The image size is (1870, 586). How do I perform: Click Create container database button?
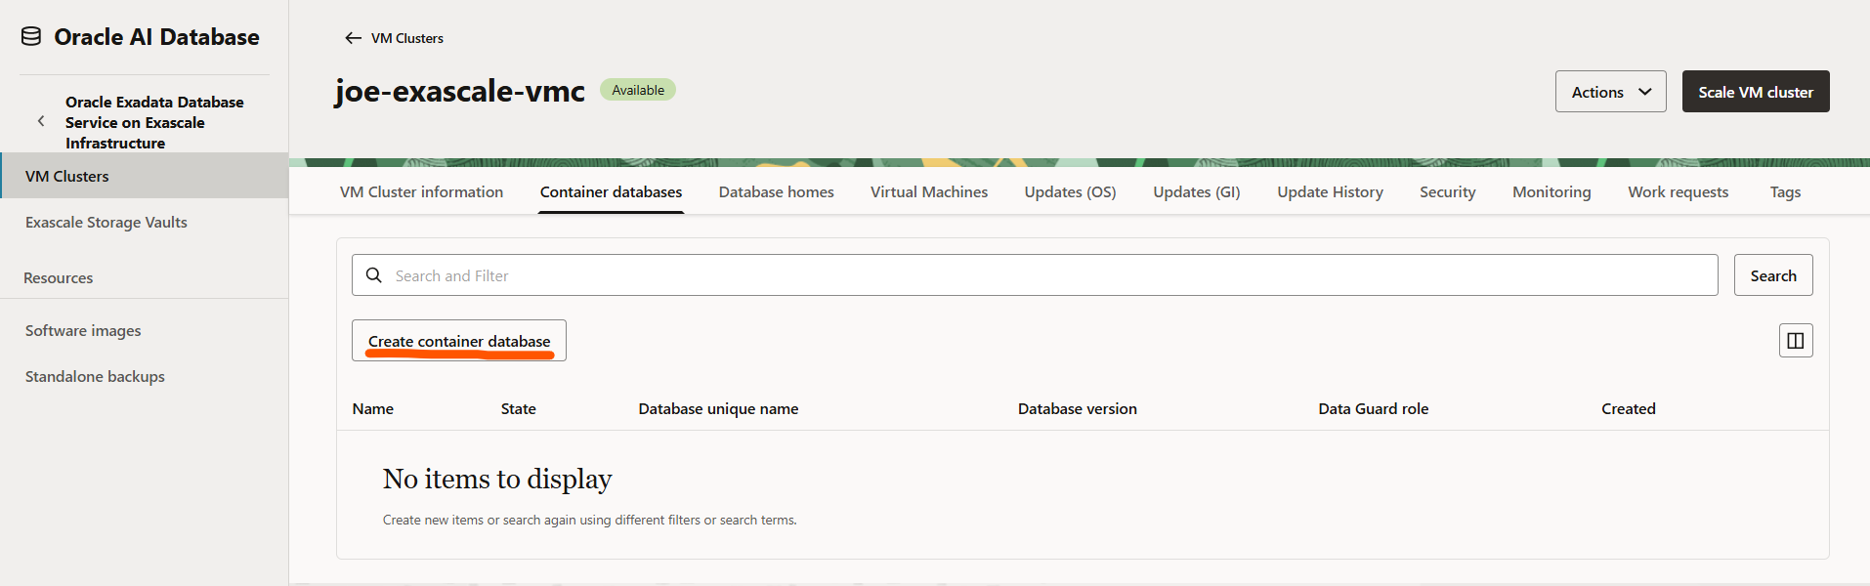coord(459,341)
